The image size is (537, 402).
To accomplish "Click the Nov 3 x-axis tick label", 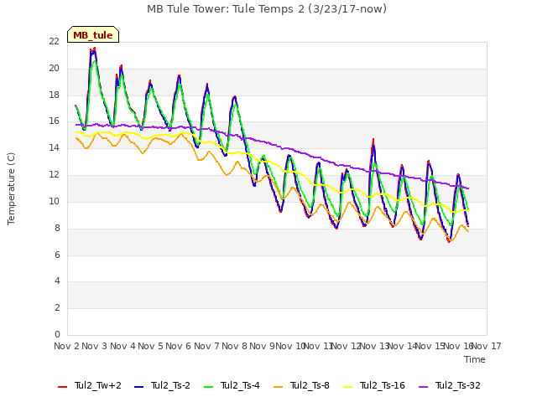I will pos(95,346).
